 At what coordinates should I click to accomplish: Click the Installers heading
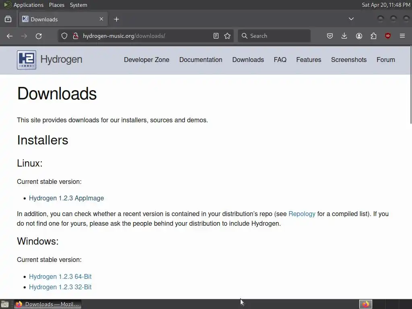point(43,140)
